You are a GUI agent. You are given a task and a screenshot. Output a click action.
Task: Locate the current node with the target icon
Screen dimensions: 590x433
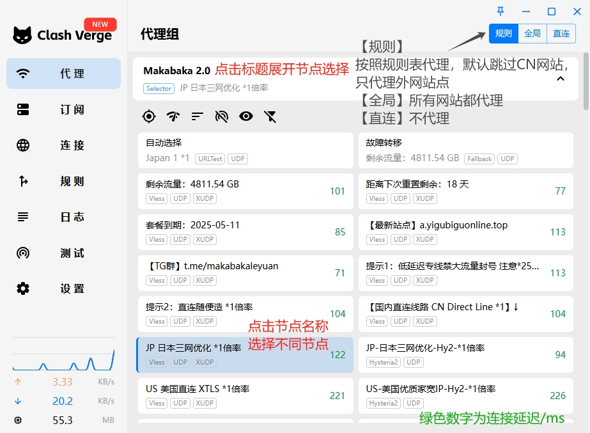pyautogui.click(x=149, y=116)
